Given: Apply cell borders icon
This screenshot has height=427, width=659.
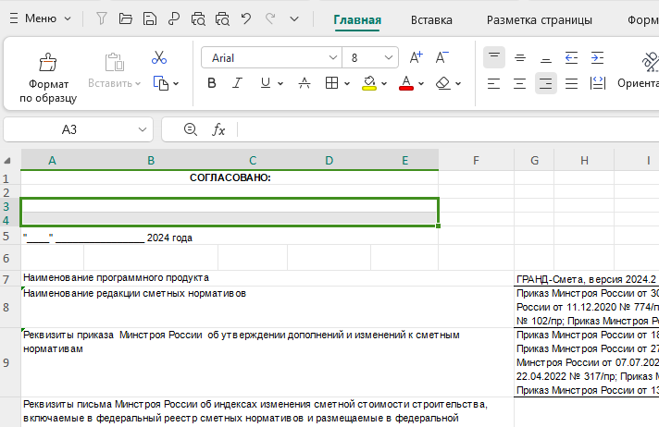Looking at the screenshot, I should (x=331, y=83).
